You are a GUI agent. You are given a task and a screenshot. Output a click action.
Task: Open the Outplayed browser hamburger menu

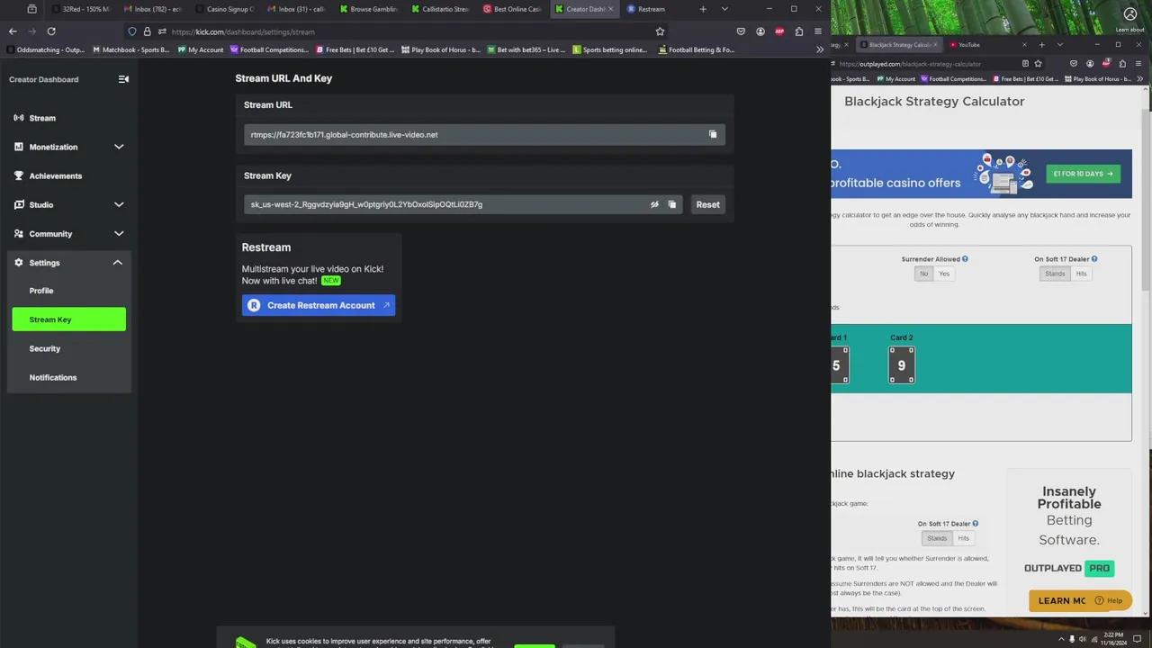1138,64
